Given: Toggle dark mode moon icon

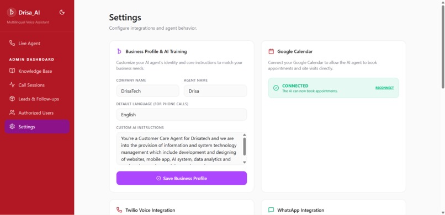Looking at the screenshot, I should coord(62,12).
